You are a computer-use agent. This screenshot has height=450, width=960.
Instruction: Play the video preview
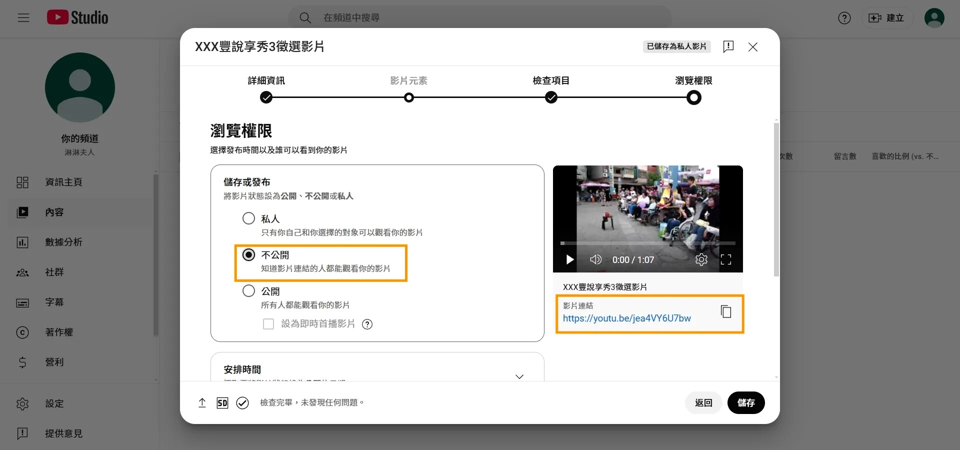coord(569,259)
